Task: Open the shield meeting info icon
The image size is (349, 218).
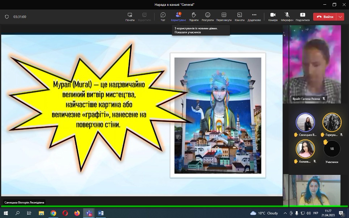Action: point(7,17)
